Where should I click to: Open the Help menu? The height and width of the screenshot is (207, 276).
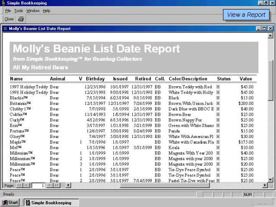pyautogui.click(x=46, y=11)
